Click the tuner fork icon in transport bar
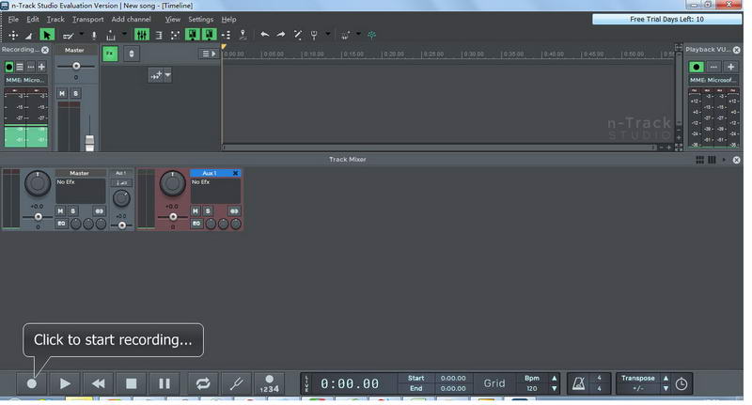 click(236, 383)
